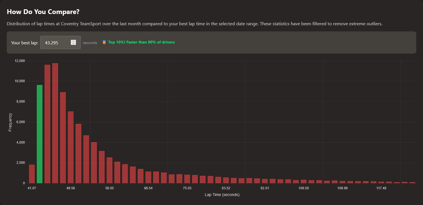Select the last bar at the chart's far right
This screenshot has height=205, width=423.
(412, 183)
